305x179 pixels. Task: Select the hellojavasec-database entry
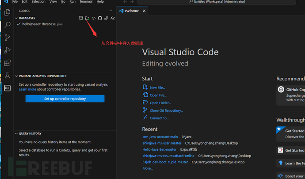pyautogui.click(x=39, y=24)
